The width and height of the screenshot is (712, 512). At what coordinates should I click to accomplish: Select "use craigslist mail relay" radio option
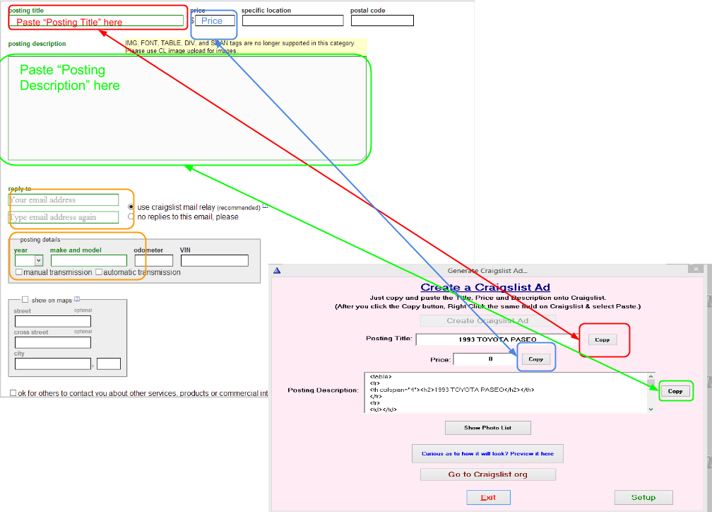[x=131, y=207]
